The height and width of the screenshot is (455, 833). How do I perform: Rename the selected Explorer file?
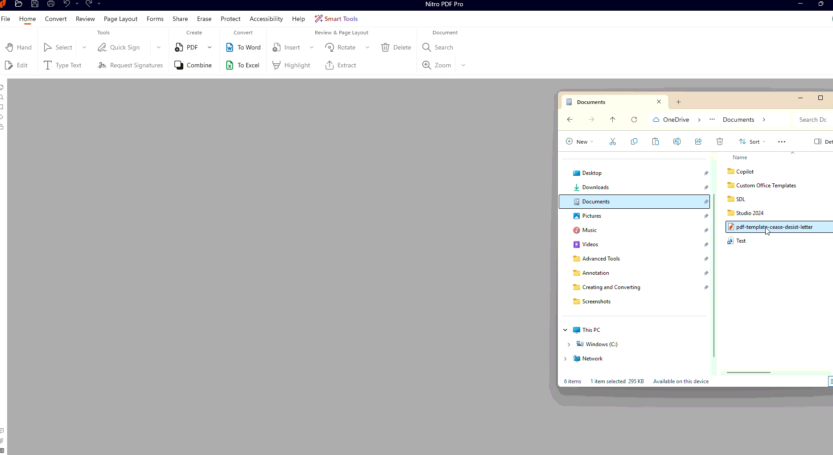677,141
